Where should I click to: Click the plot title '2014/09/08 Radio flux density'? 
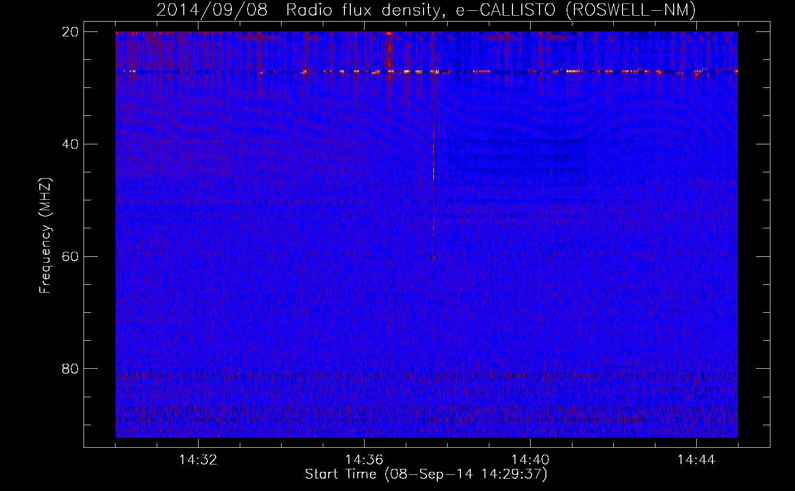pyautogui.click(x=426, y=10)
